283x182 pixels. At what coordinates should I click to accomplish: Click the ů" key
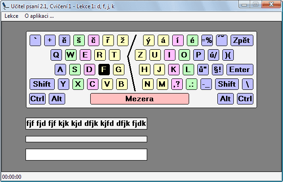coord(203,69)
